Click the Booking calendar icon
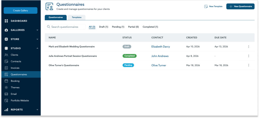 [x=6, y=81]
